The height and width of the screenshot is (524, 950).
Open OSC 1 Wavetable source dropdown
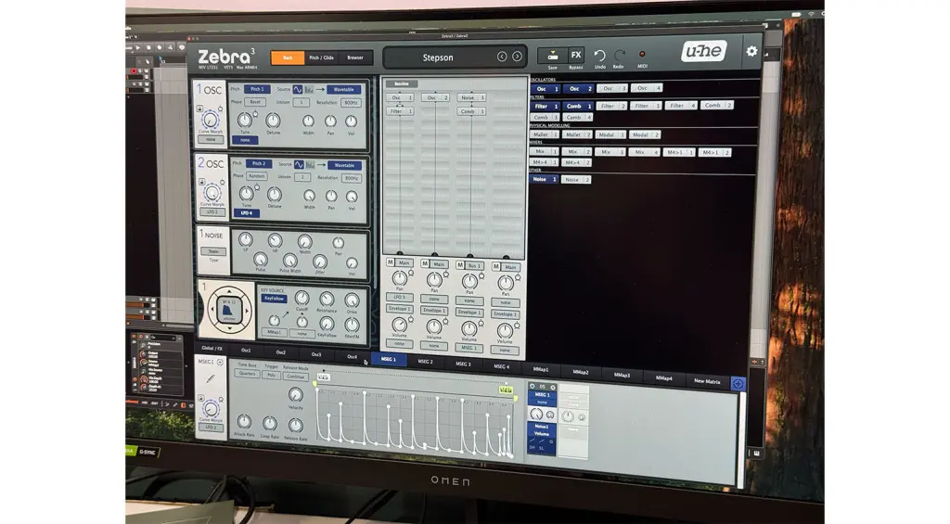coord(341,90)
